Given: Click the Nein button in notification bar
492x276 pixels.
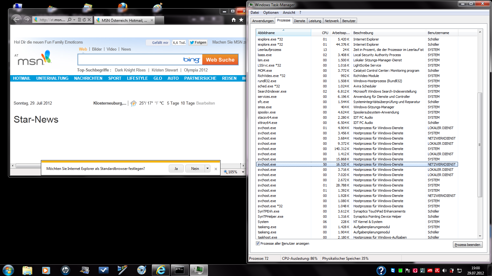Looking at the screenshot, I should (x=195, y=168).
